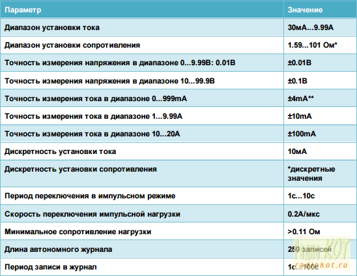Click the radiokot.ru watermark link

(321, 265)
